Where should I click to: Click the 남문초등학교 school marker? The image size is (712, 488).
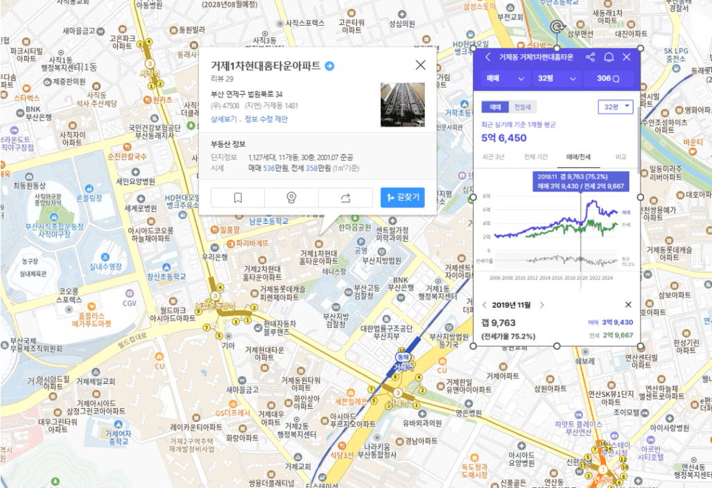[268, 221]
